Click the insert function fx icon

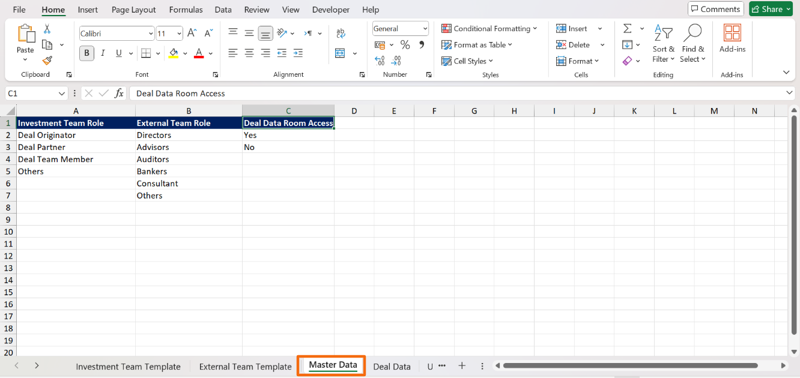point(119,94)
